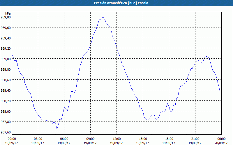Select the 06:00 time label
The width and height of the screenshot is (233, 146).
[x=64, y=139]
